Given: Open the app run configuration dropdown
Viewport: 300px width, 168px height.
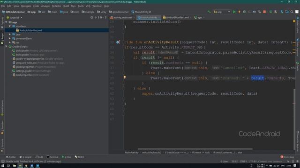Looking at the screenshot, I should (x=222, y=12).
